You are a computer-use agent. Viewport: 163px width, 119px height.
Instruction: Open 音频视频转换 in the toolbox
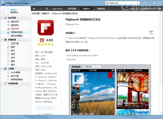(17, 79)
